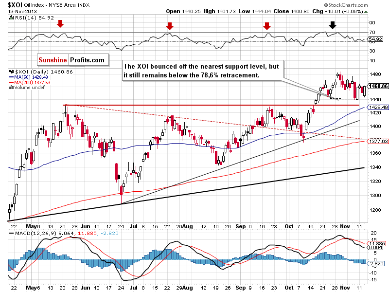The width and height of the screenshot is (389, 292).
Task: Click the 1480 price axis label
Action: [375, 74]
